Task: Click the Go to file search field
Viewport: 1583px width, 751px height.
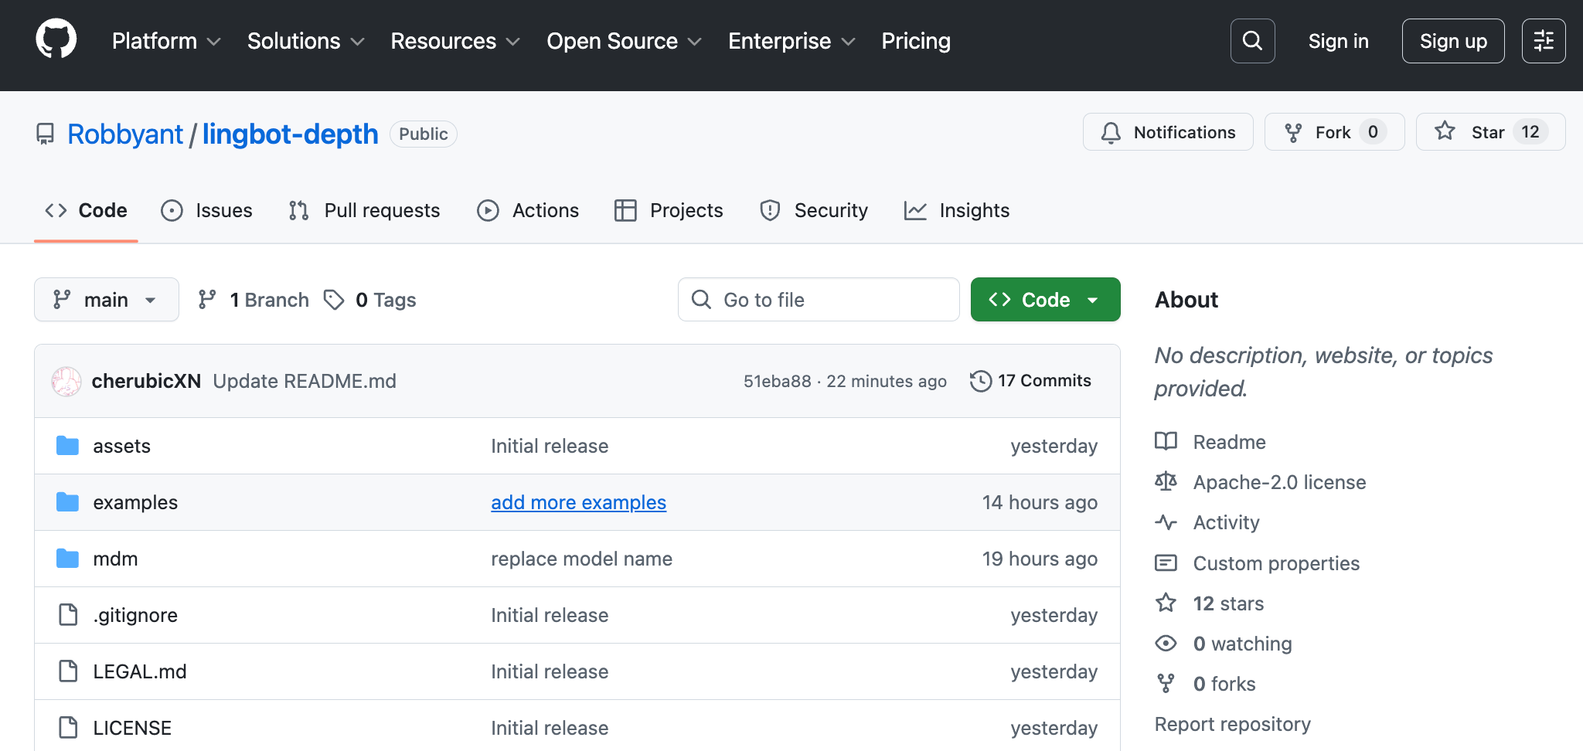Action: (819, 300)
